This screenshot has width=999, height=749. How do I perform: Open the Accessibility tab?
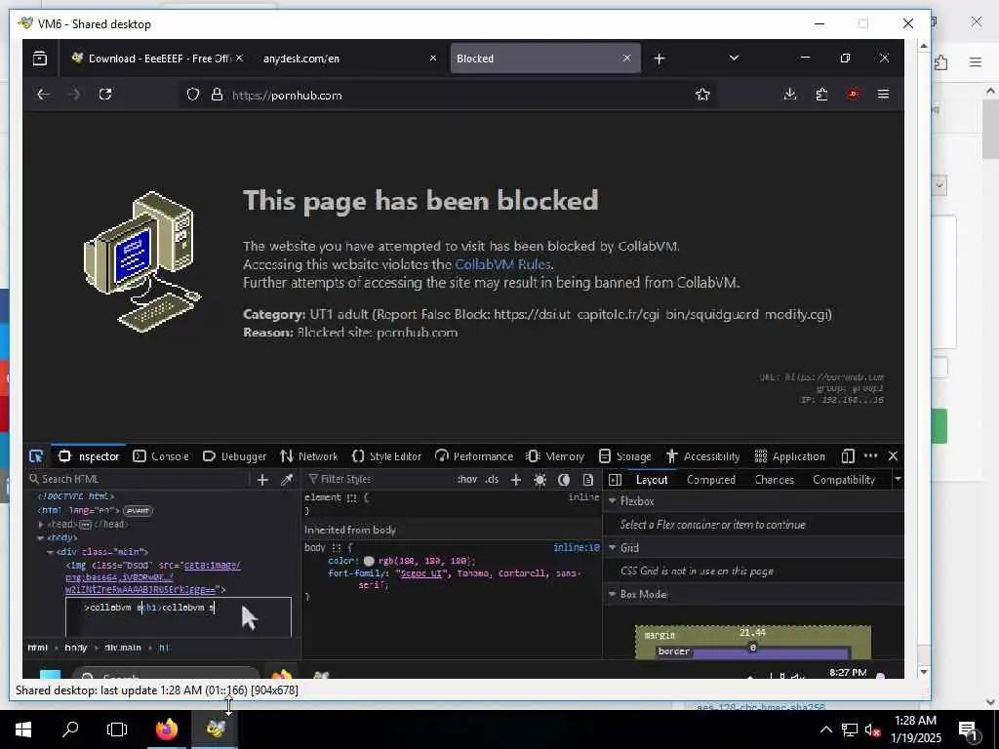click(702, 456)
